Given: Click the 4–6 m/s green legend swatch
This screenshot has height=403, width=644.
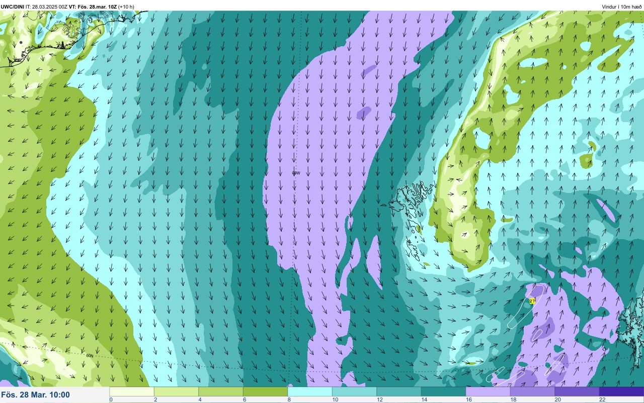Looking at the screenshot, I should (221, 391).
